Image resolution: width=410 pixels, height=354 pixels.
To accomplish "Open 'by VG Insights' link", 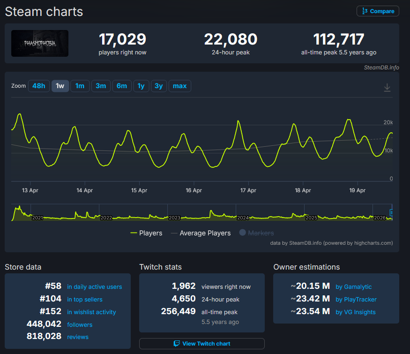I will 356,312.
